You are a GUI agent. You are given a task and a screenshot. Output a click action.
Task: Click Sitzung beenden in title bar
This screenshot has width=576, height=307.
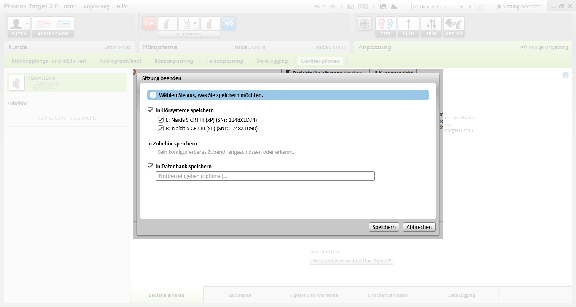point(519,6)
